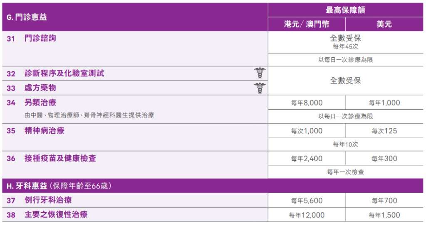
Task: Click row 33 處方藥物 label
Action: [40, 88]
